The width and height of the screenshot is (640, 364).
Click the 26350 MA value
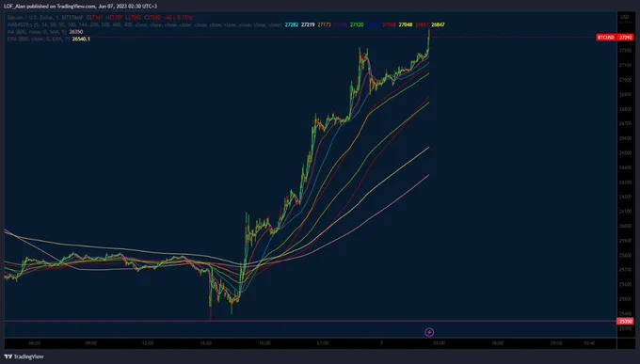tap(76, 32)
